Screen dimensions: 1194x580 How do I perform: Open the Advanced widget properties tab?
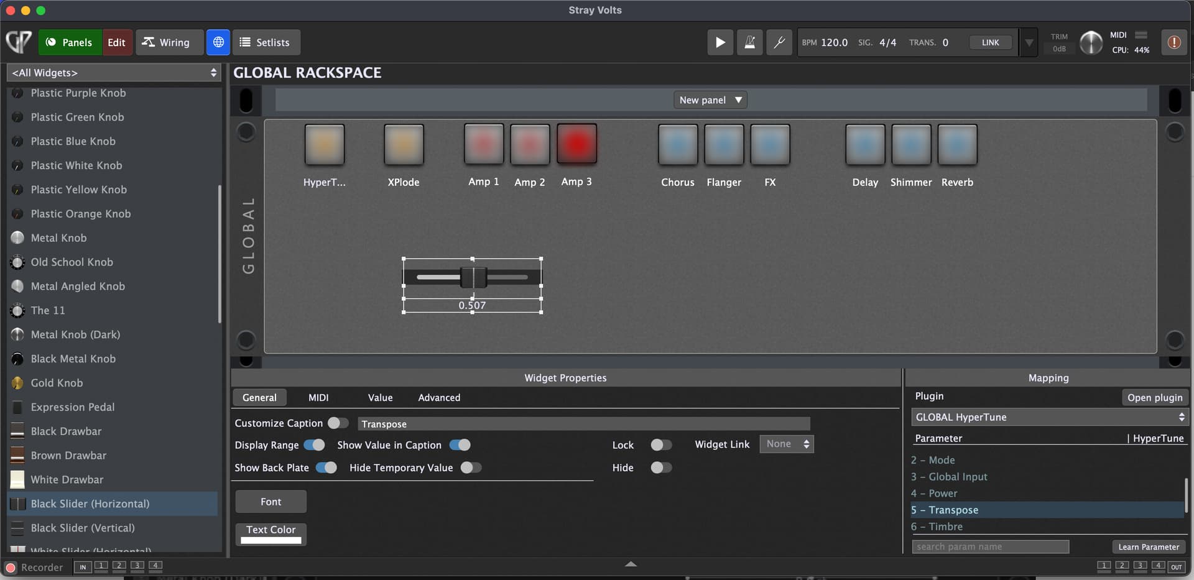pos(439,397)
